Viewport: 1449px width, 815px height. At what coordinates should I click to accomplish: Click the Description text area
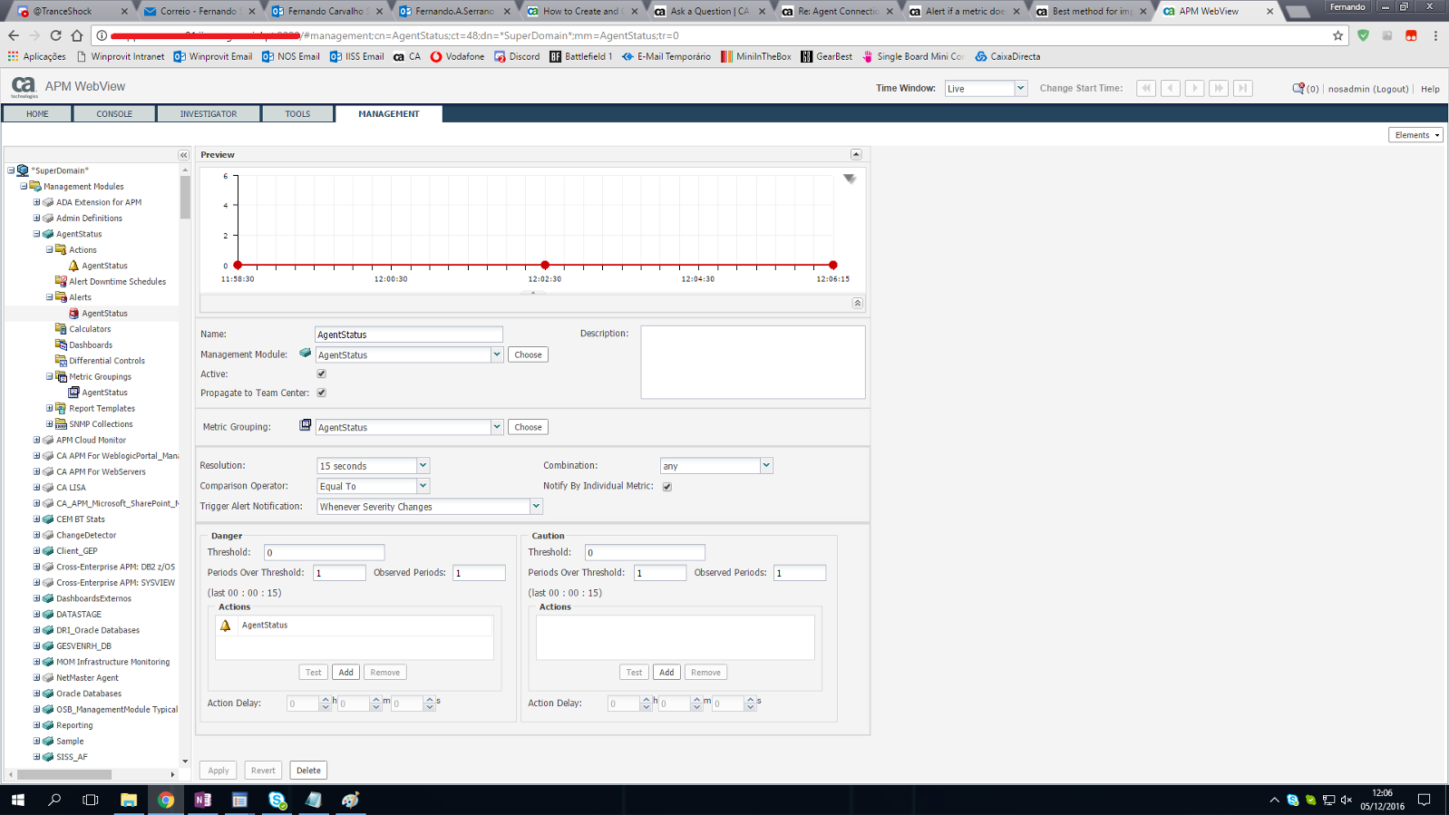pos(753,362)
